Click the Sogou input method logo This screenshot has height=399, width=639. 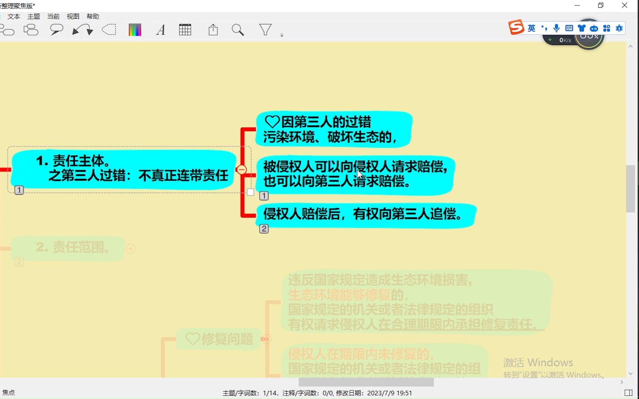(x=517, y=27)
